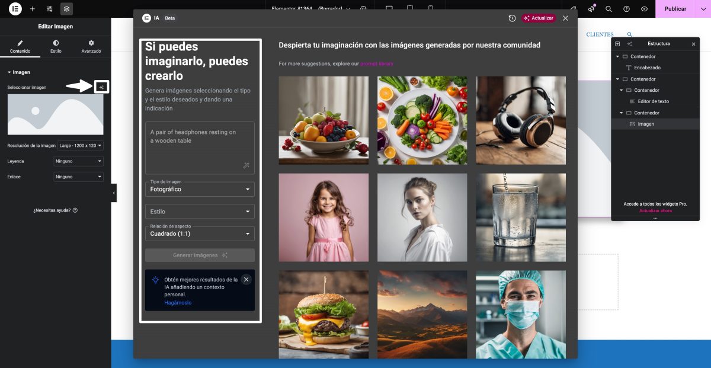Toggle preview mode with the eye icon
This screenshot has height=368, width=711.
click(643, 9)
